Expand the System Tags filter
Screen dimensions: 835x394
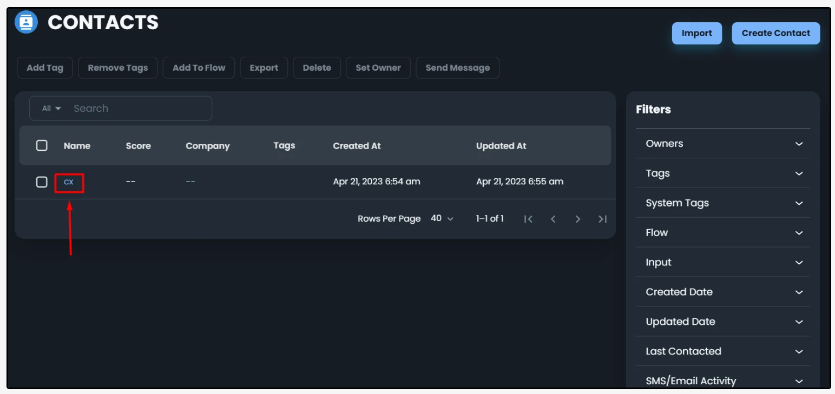tap(722, 203)
